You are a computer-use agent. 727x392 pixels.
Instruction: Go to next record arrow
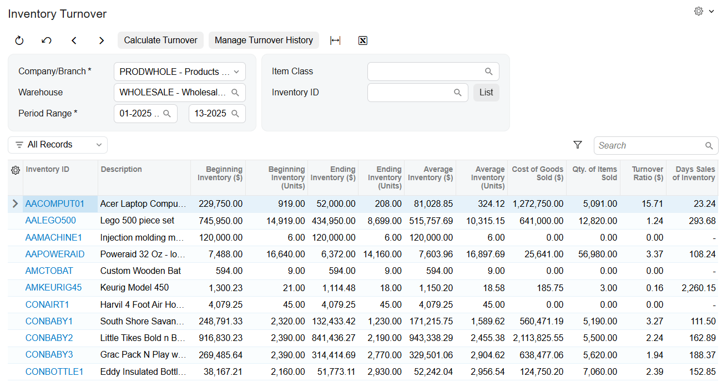[101, 40]
